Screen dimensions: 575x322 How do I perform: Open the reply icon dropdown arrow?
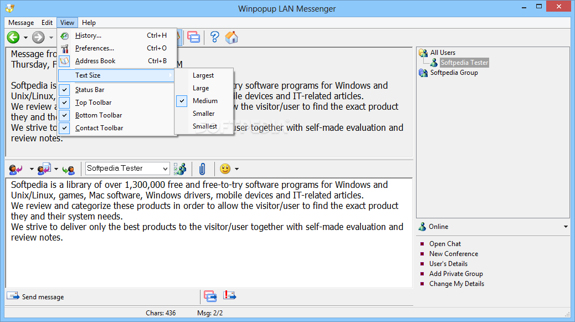tap(32, 169)
